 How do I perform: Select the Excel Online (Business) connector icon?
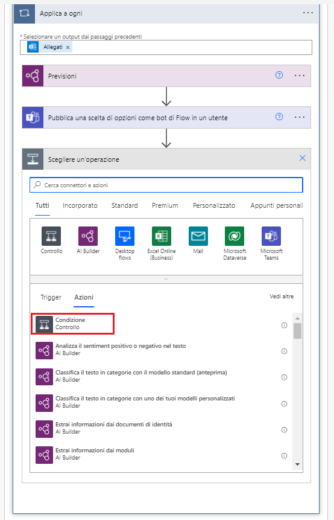(x=162, y=236)
